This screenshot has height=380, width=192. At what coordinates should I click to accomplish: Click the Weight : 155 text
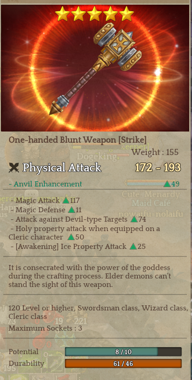(155, 152)
